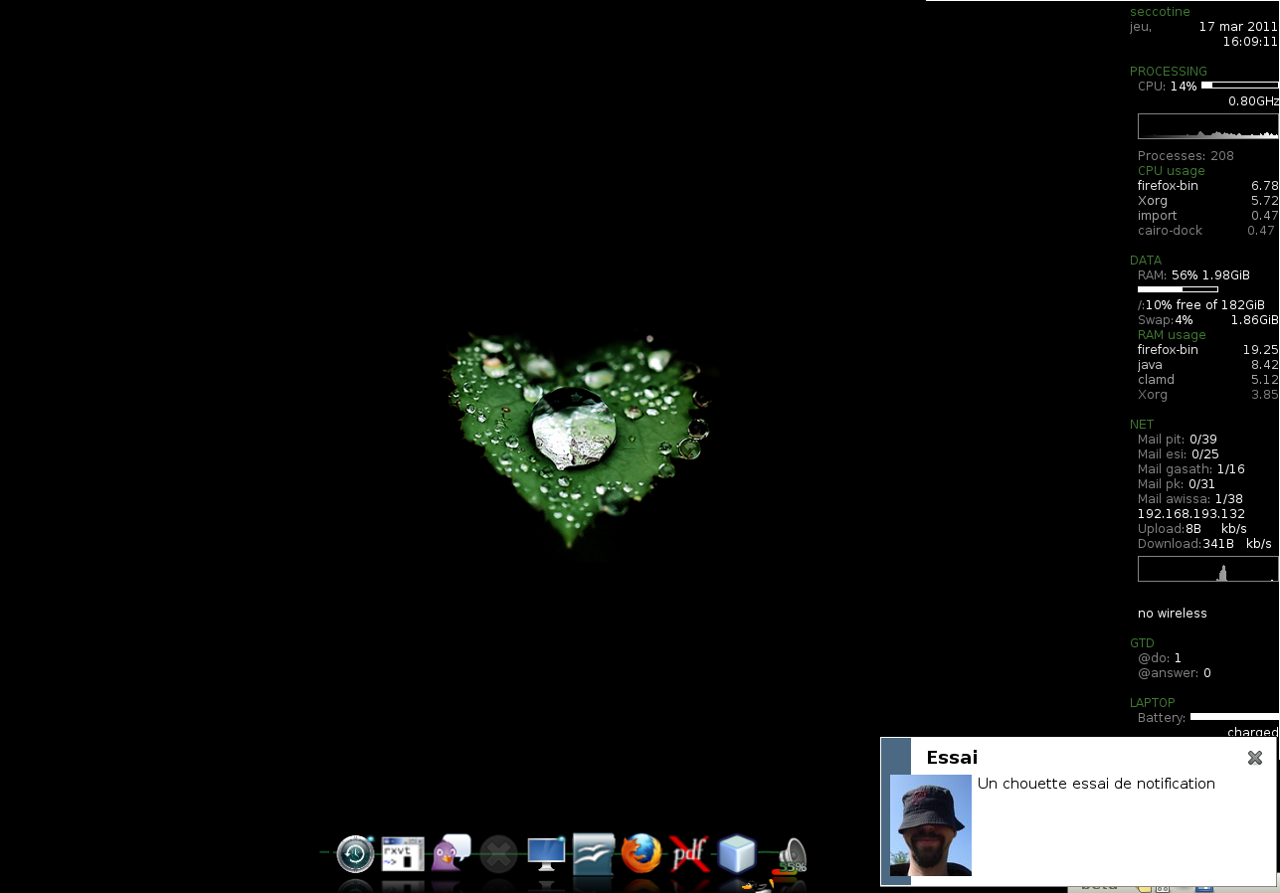The image size is (1280, 893).
Task: Click the NET section heading
Action: tap(1142, 425)
